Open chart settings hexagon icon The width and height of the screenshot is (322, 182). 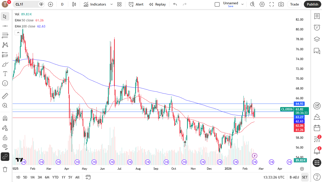coord(262,4)
